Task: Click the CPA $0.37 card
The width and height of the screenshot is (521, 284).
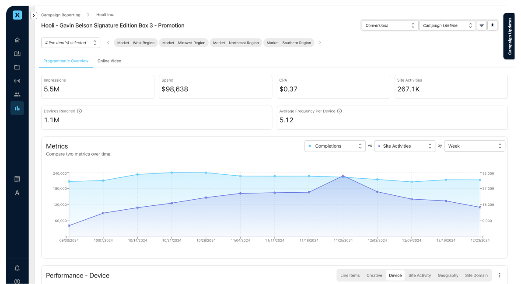Action: coord(333,87)
